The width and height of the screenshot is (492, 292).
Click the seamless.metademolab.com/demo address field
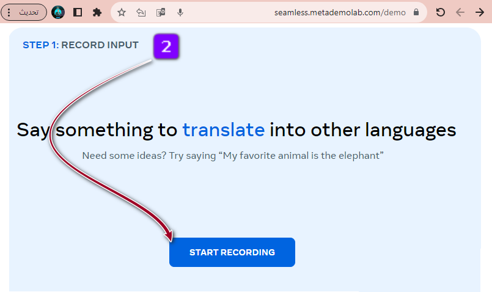pyautogui.click(x=340, y=12)
